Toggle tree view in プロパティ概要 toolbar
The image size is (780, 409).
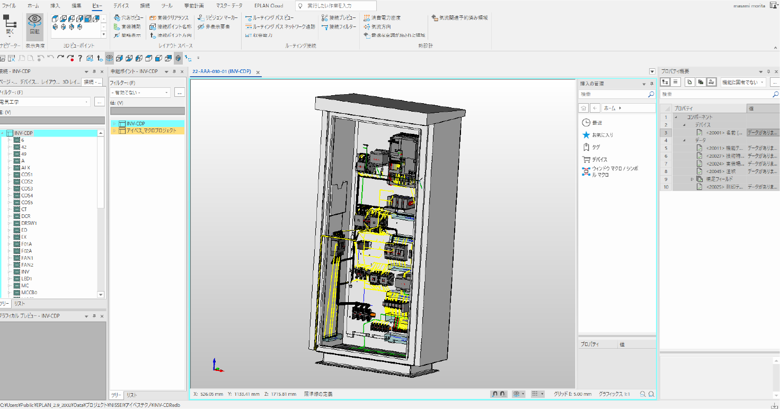665,82
